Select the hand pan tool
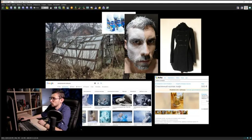Viewport: 252px width, 140px height. [x=51, y=8]
